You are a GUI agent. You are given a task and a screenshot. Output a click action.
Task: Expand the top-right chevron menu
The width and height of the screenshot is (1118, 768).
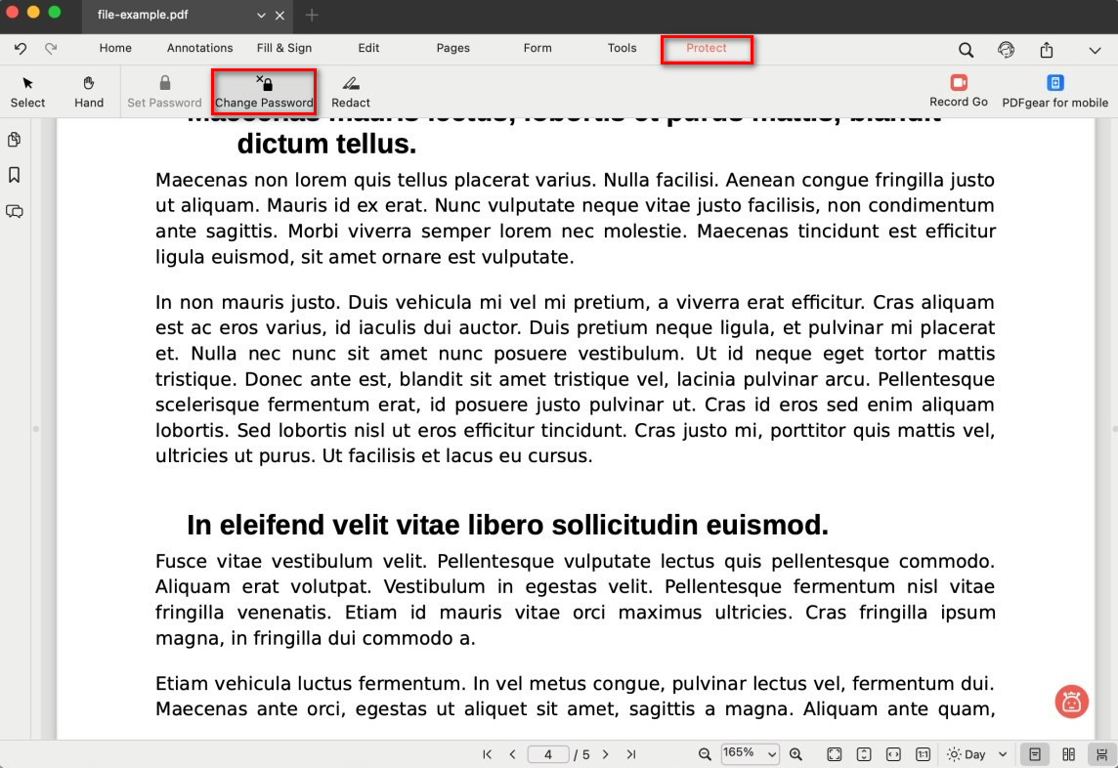[1096, 51]
